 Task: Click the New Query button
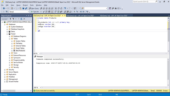click(x=34, y=8)
